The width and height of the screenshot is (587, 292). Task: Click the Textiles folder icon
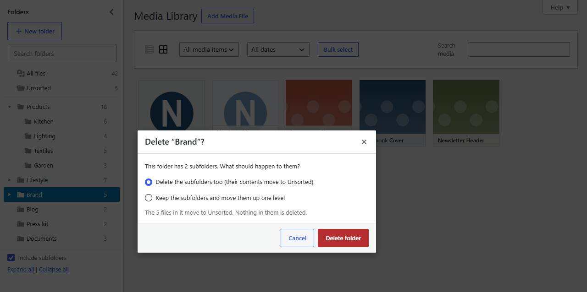(x=28, y=151)
